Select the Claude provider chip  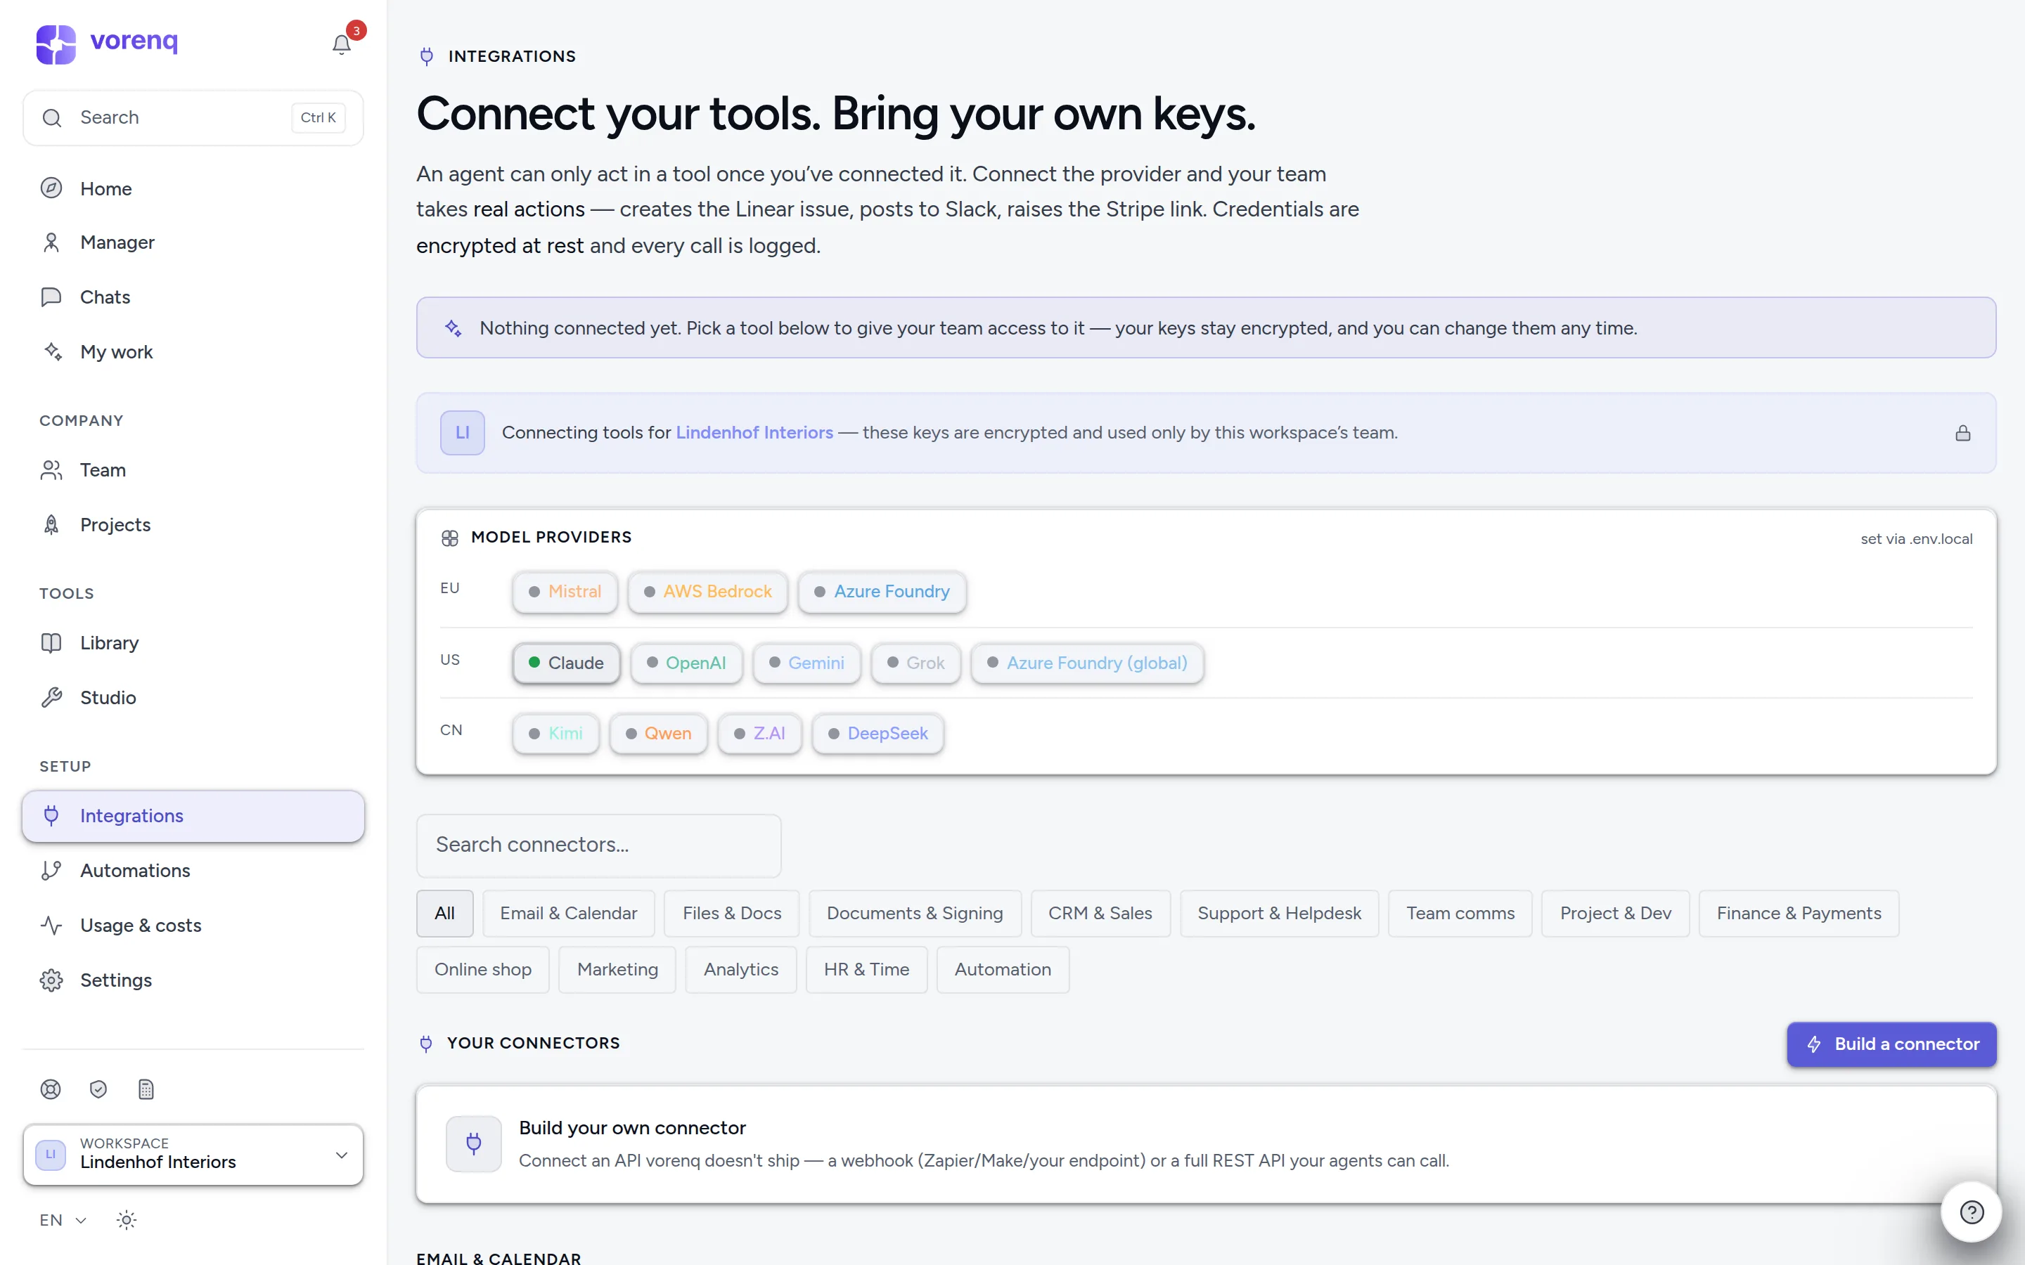(x=567, y=663)
